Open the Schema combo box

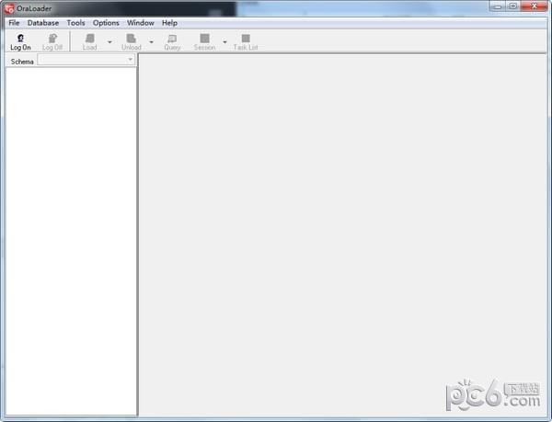pyautogui.click(x=86, y=61)
